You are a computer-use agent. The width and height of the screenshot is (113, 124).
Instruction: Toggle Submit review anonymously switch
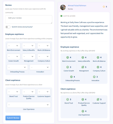click(x=8, y=27)
